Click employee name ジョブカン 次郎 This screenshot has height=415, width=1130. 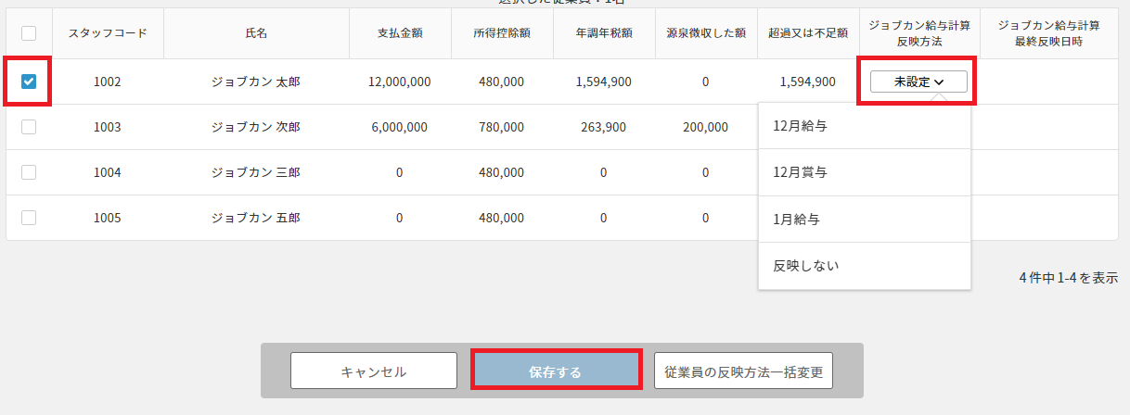[x=255, y=127]
